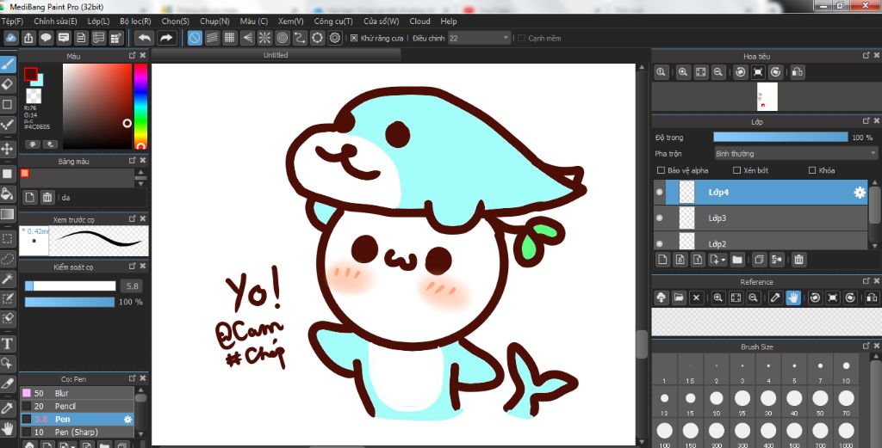Image resolution: width=882 pixels, height=448 pixels.
Task: Create a new layer in Lớp panel
Action: pyautogui.click(x=663, y=260)
